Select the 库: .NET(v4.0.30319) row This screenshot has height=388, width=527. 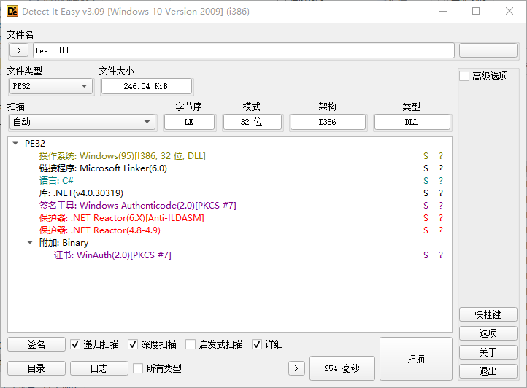pos(230,193)
